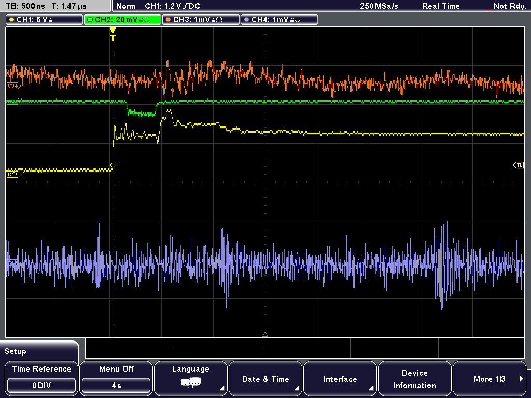
Task: Open the Menu Off softkey
Action: point(116,378)
